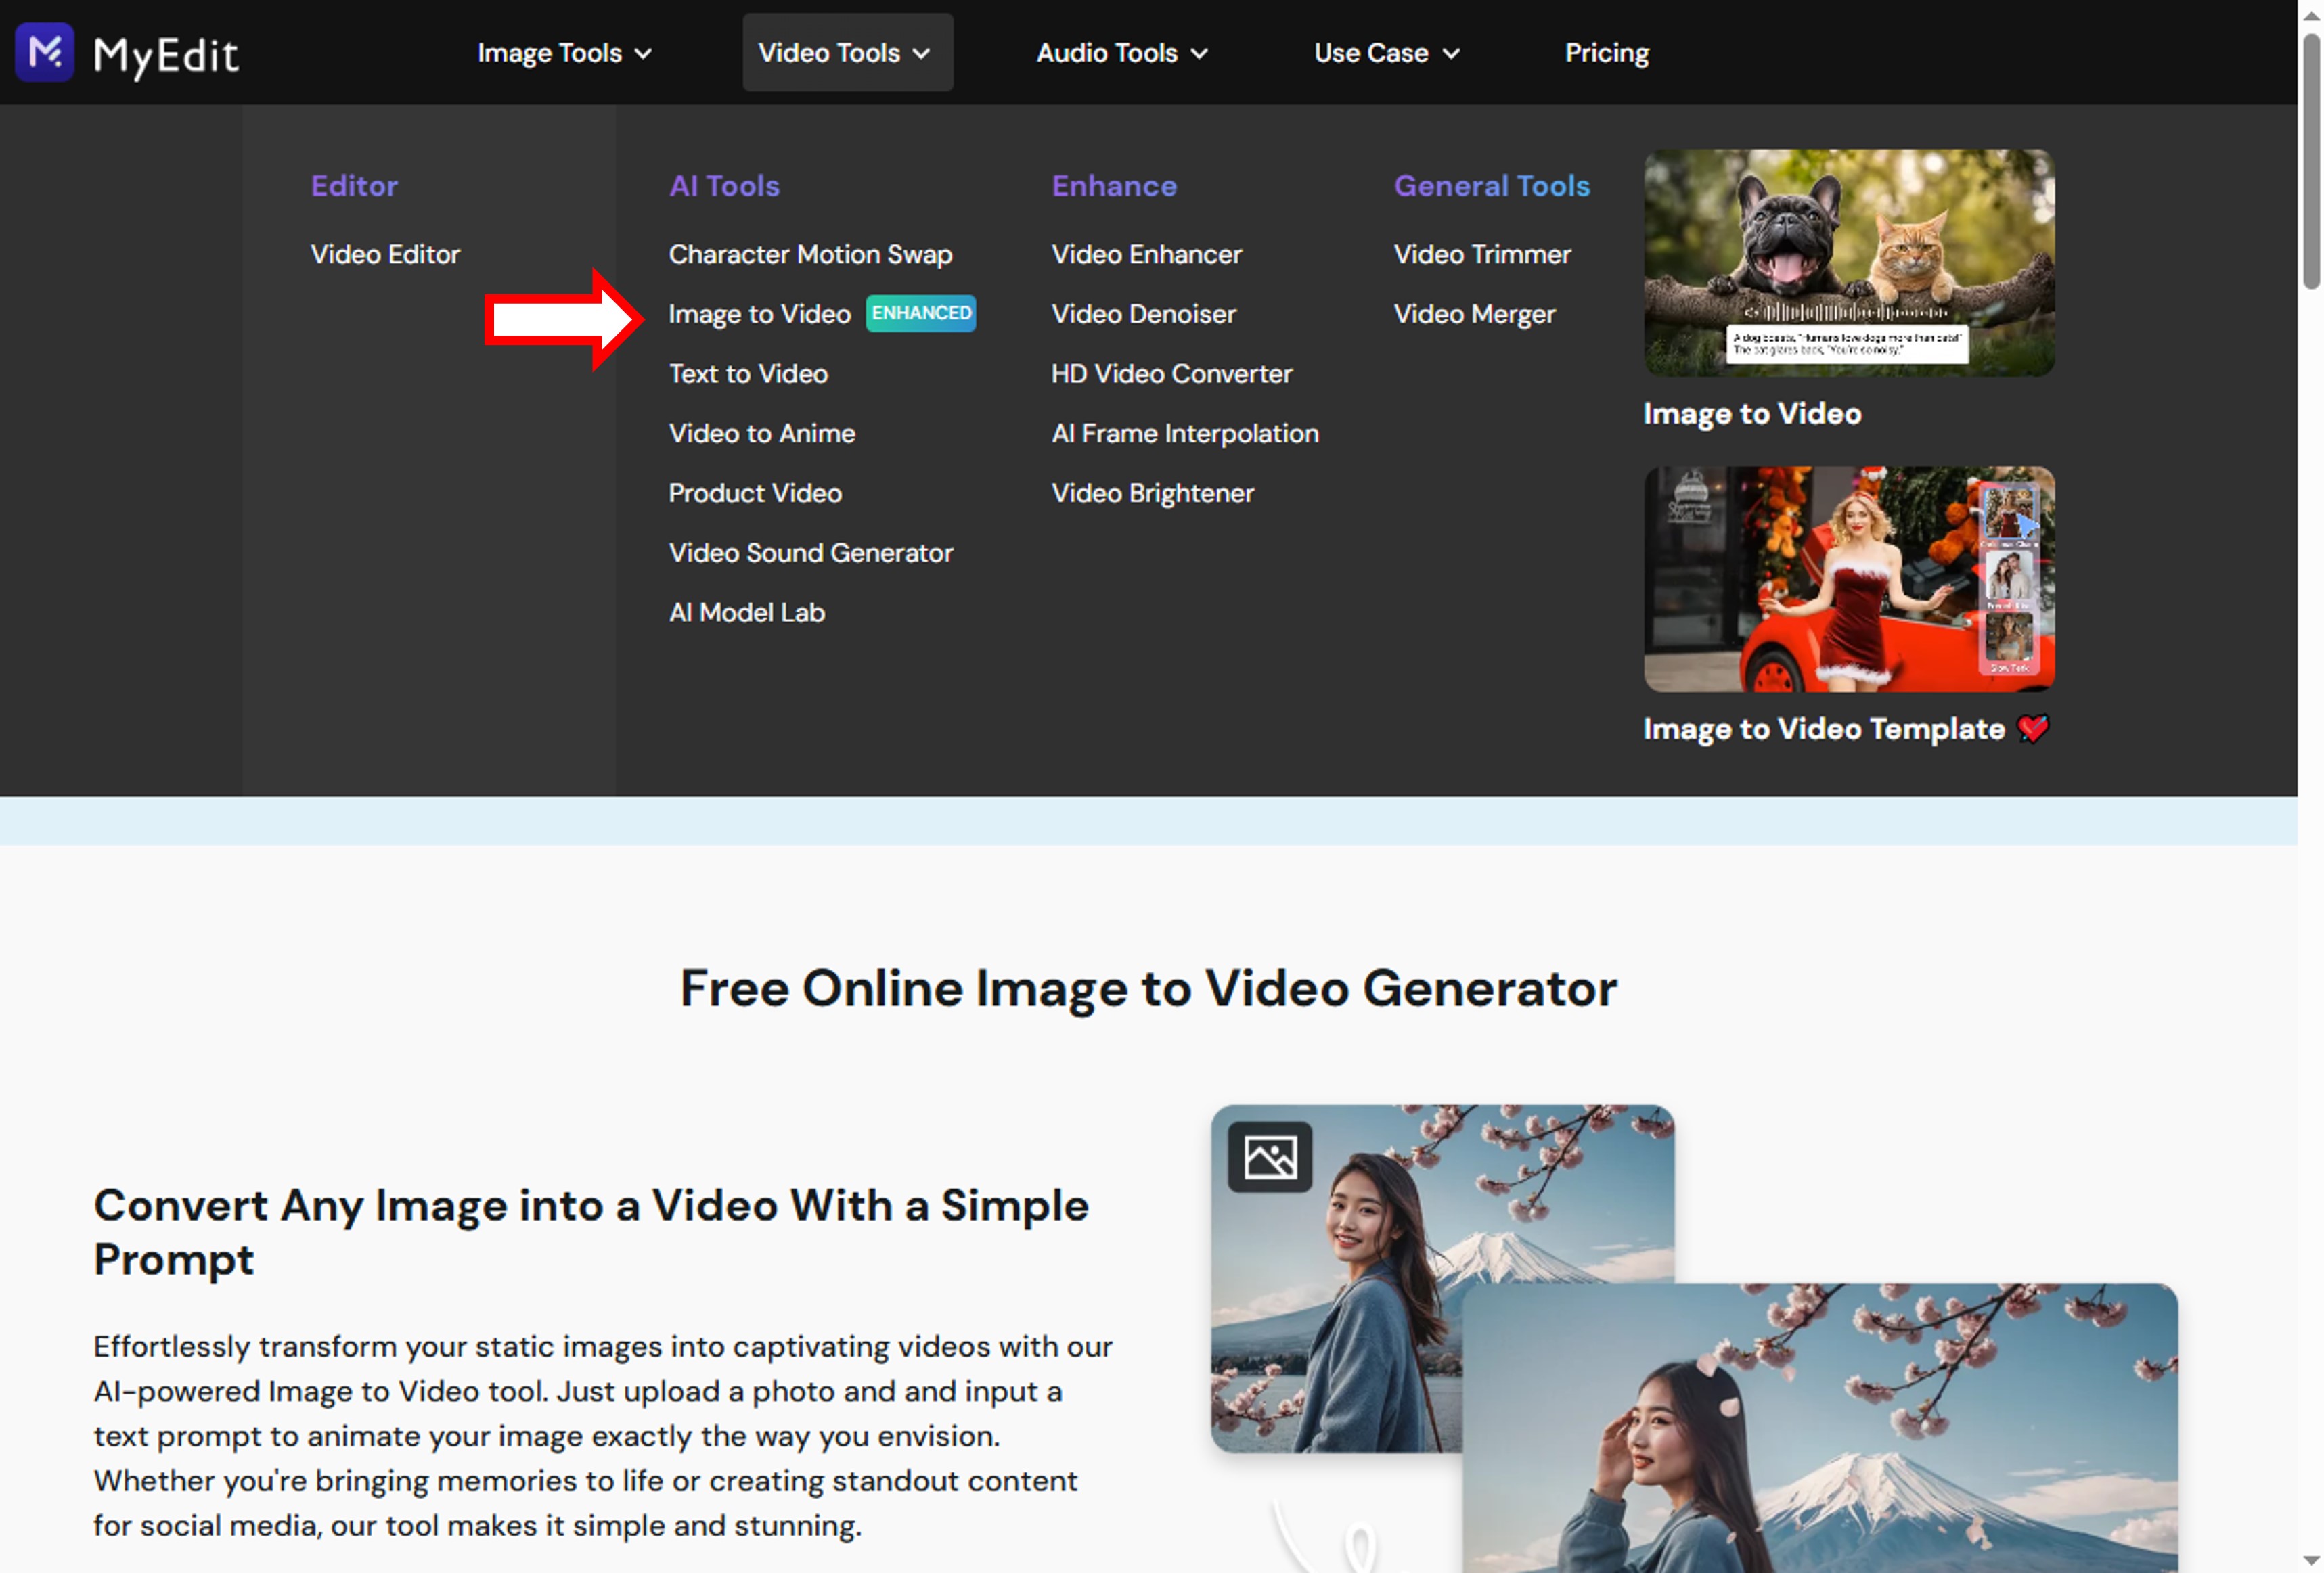Viewport: 2324px width, 1573px height.
Task: Open the Video Editor link
Action: tap(385, 254)
